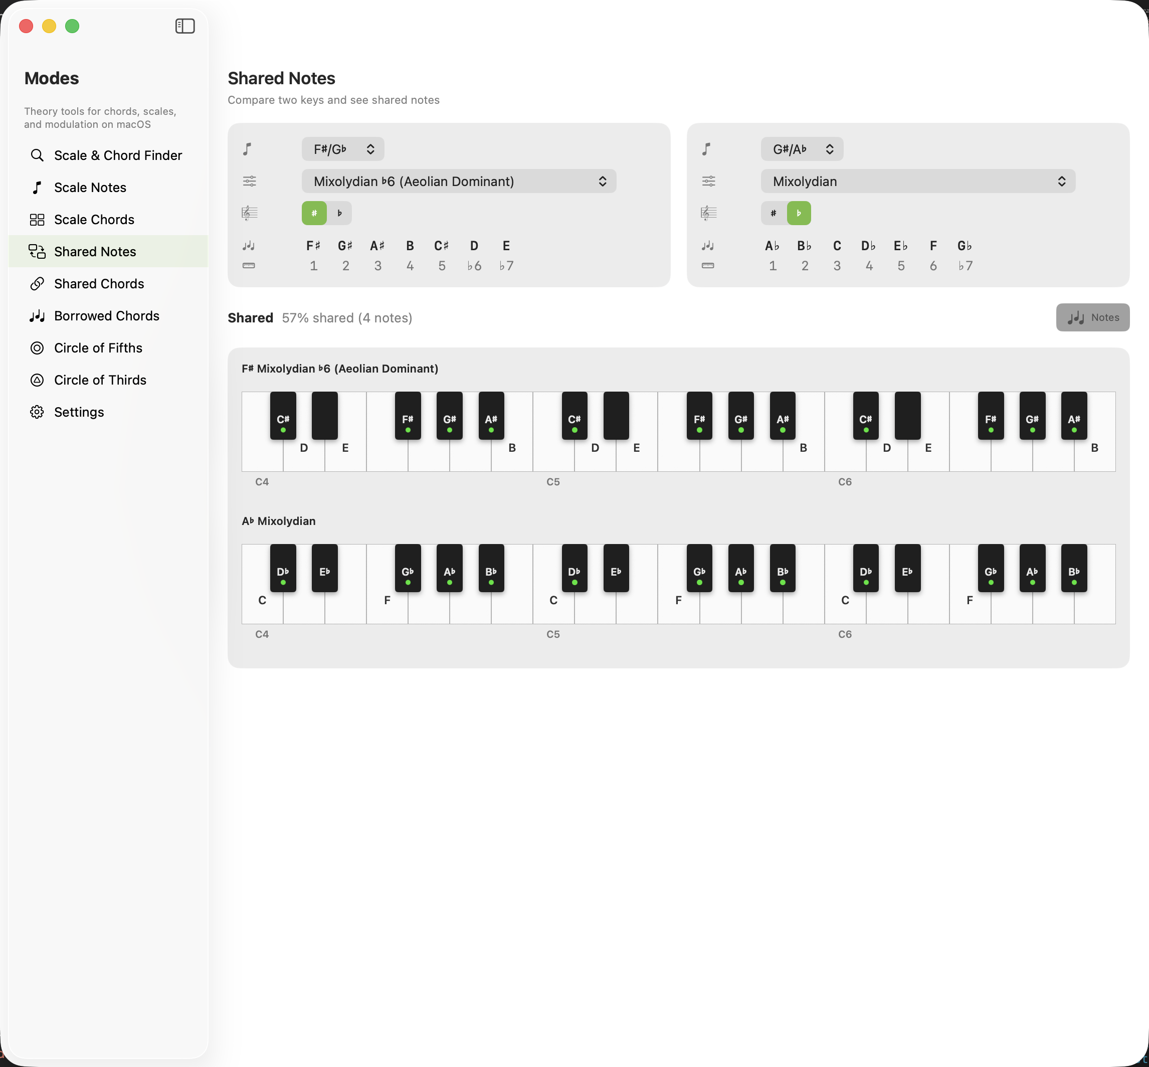
Task: Click the keyboard icon in the G#/Ab panel
Action: click(708, 266)
